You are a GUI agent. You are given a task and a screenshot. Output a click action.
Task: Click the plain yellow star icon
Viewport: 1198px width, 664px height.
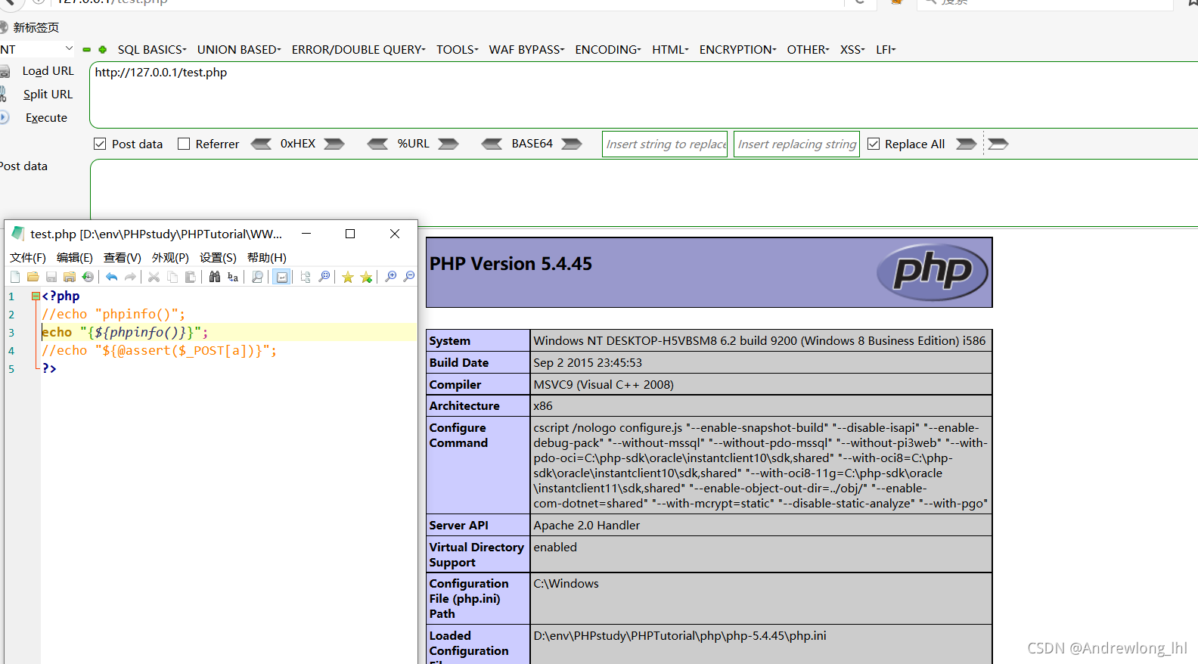tap(348, 277)
